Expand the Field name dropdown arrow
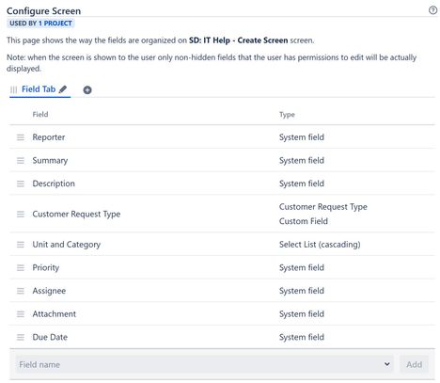The width and height of the screenshot is (440, 383). coord(387,364)
